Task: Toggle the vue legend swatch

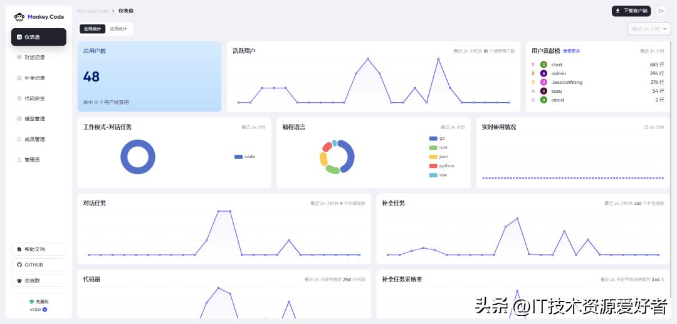Action: pos(433,175)
